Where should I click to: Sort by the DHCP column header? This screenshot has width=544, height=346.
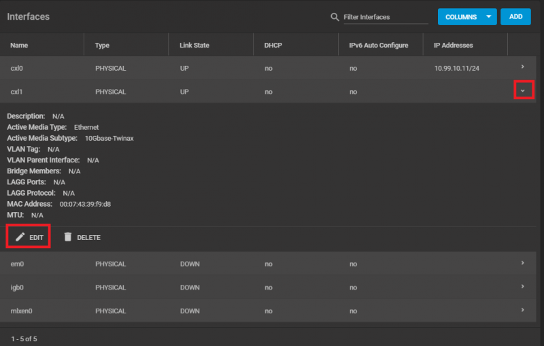tap(273, 46)
